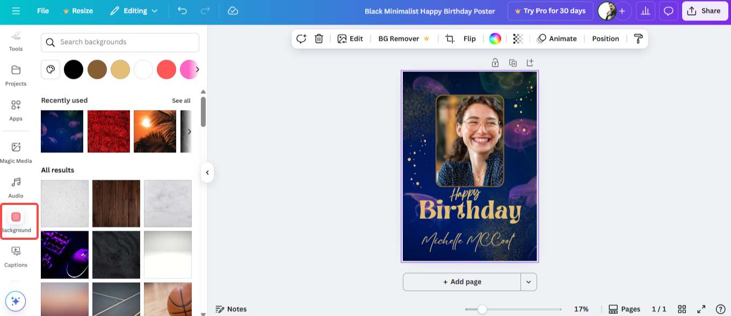Choose the sunset palm background thumbnail
This screenshot has width=731, height=316.
click(155, 131)
